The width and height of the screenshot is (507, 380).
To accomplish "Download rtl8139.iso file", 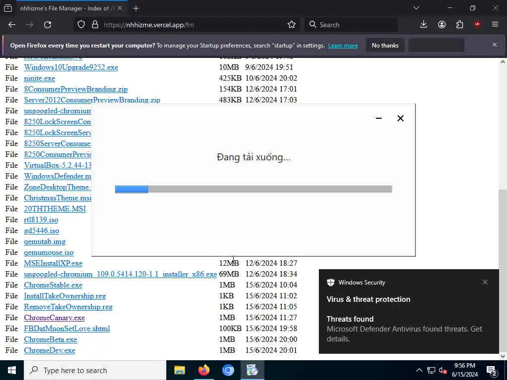I will click(41, 220).
